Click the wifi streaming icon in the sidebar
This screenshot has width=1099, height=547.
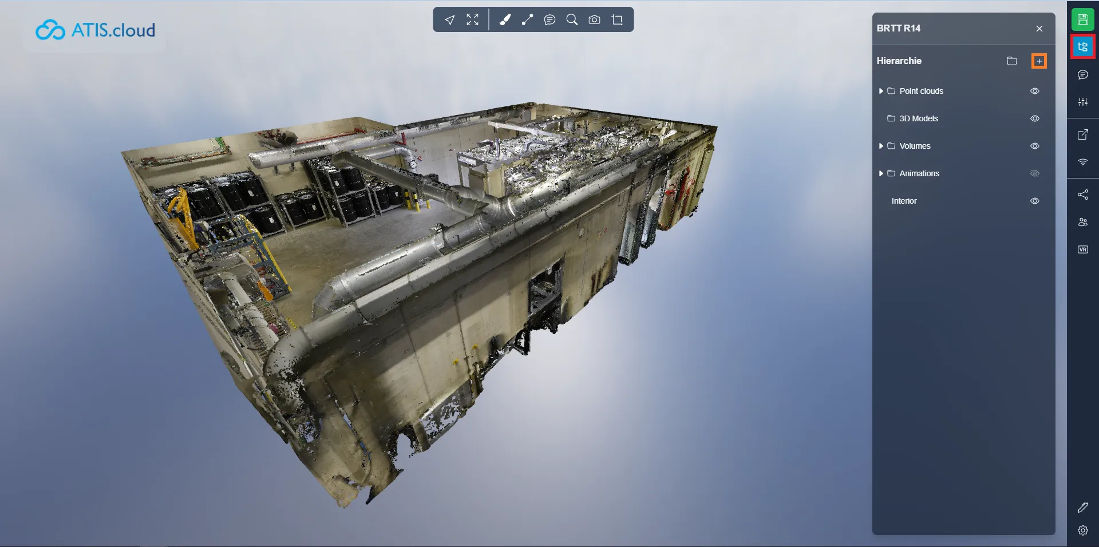click(1083, 162)
